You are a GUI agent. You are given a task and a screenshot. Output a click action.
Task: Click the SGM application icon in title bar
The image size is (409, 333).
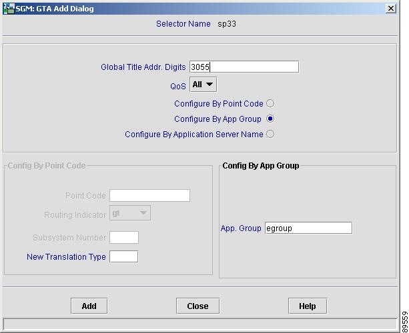(x=9, y=9)
